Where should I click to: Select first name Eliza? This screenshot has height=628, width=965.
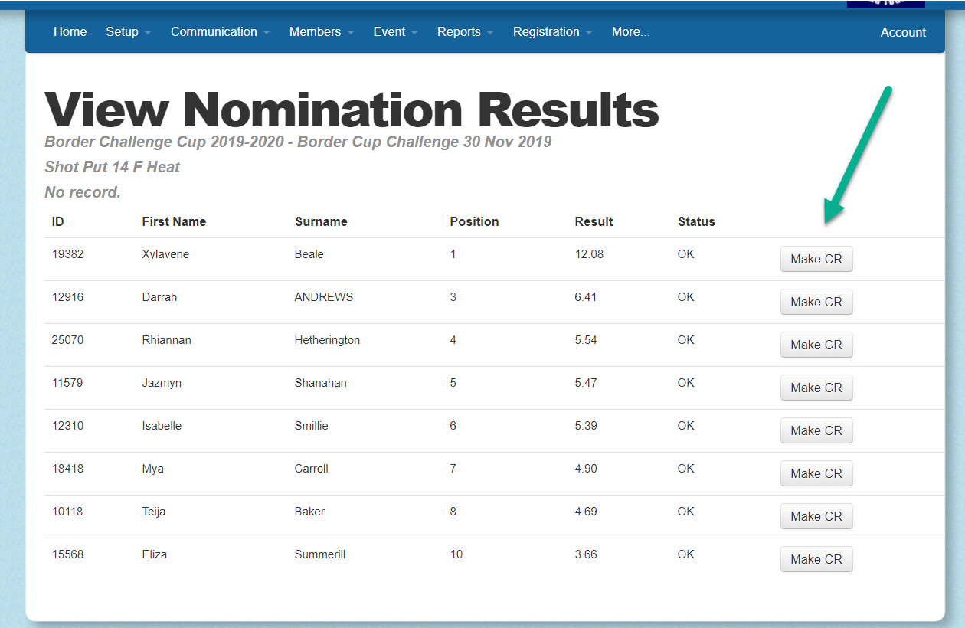tap(154, 554)
